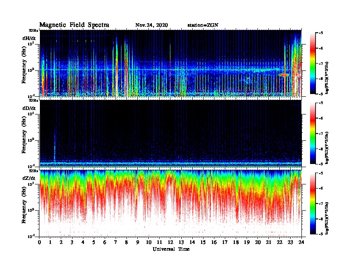The height and width of the screenshot is (278, 359).
Task: Click the hour "9" tick label
Action: click(138, 243)
